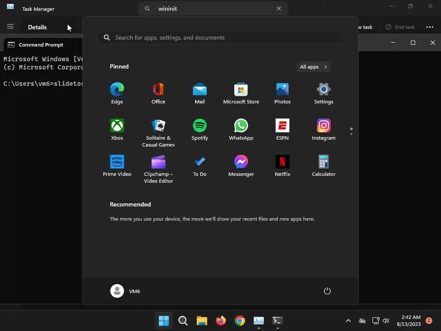The image size is (441, 331).
Task: Select the Command Prompt tab
Action: click(41, 45)
